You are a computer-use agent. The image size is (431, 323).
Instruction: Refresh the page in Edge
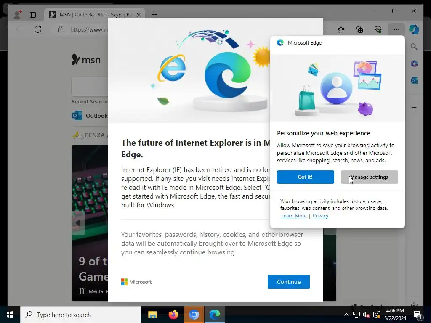coord(38,29)
